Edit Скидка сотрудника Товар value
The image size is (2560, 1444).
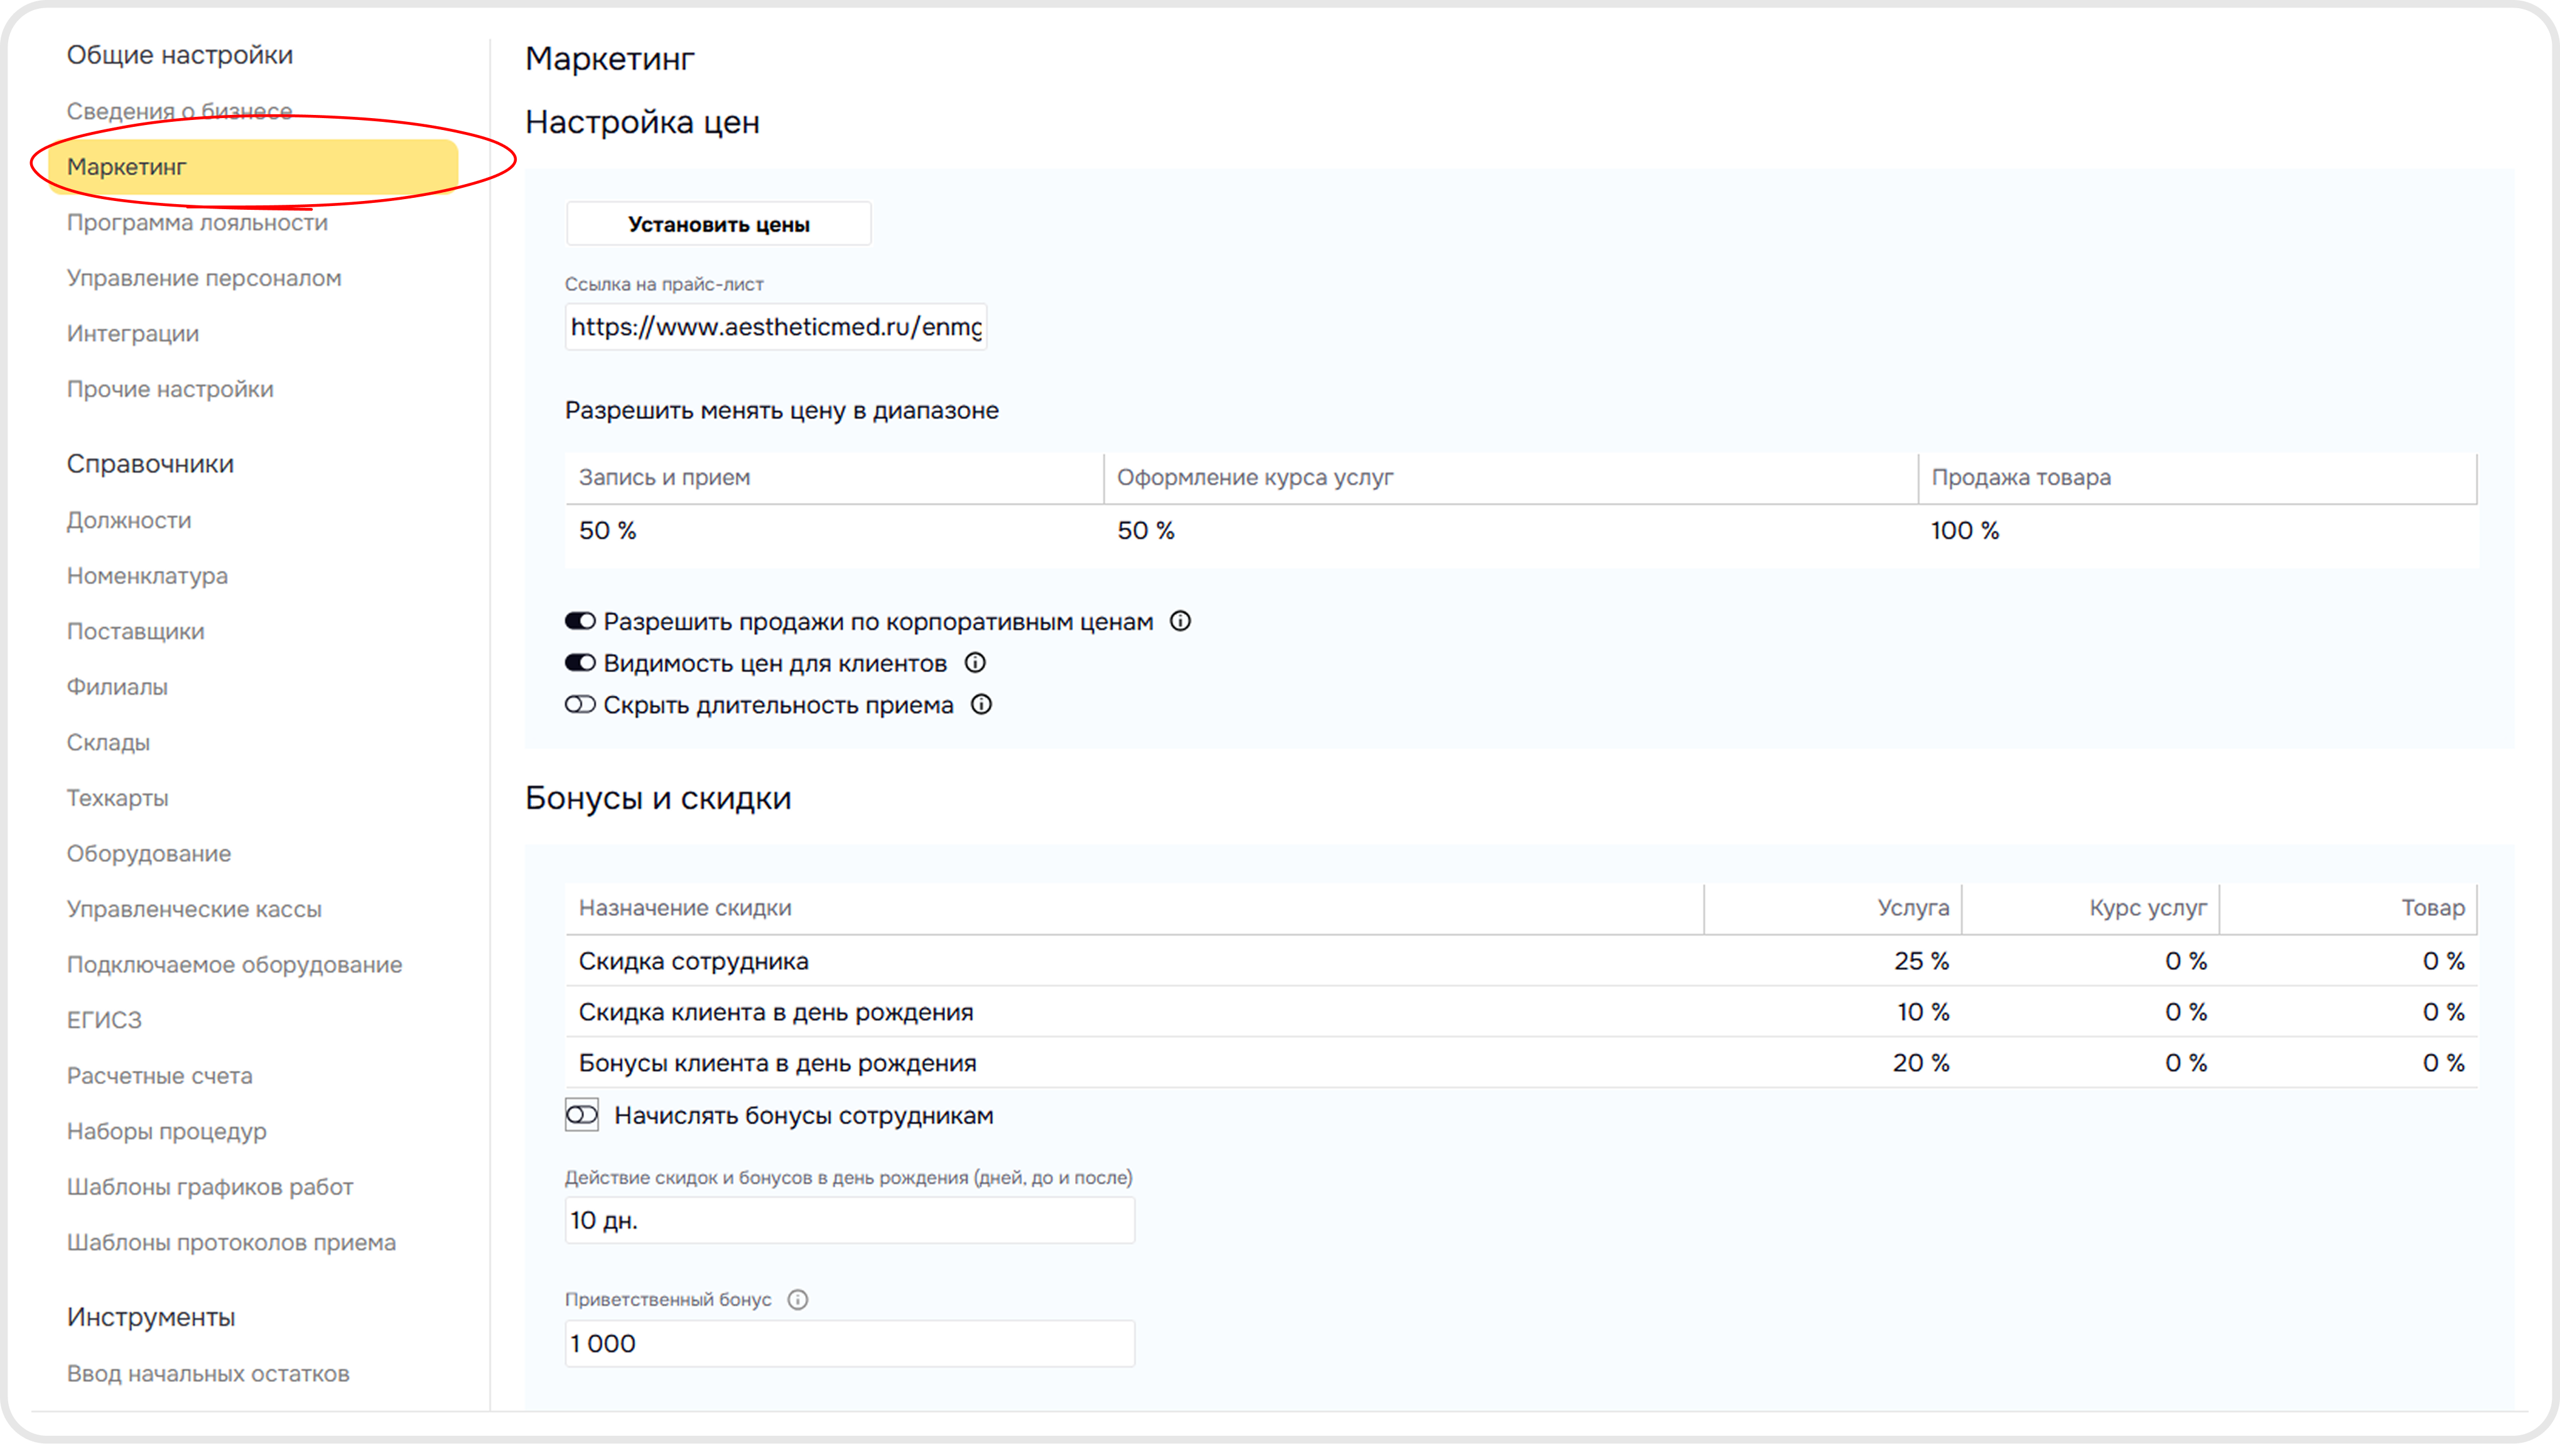tap(2444, 961)
